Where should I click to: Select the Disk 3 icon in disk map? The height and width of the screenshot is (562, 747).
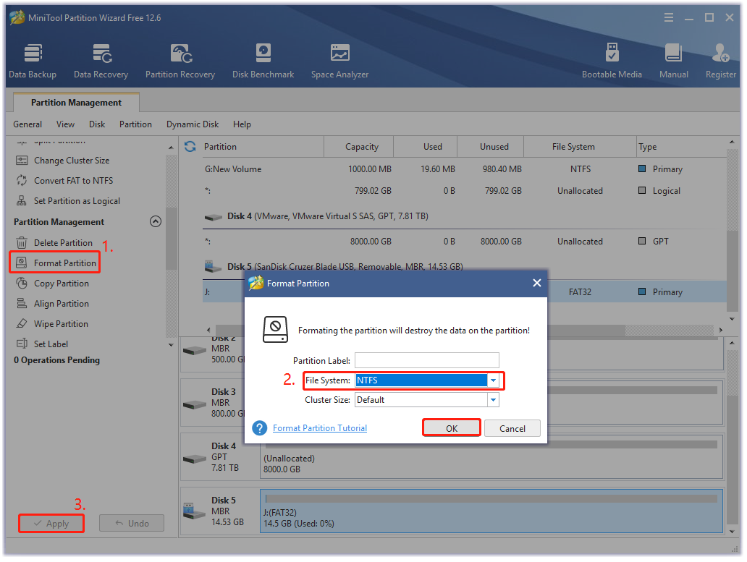coord(194,404)
